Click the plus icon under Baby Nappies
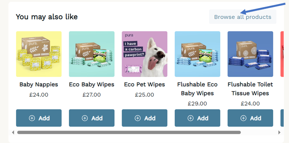The width and height of the screenshot is (289, 143). (x=32, y=118)
